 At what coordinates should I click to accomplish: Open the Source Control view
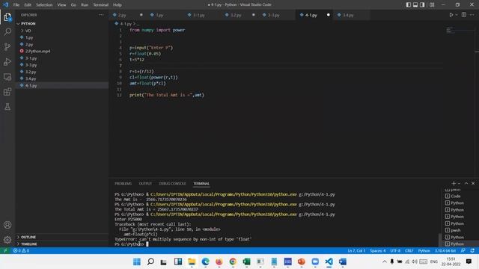7,46
